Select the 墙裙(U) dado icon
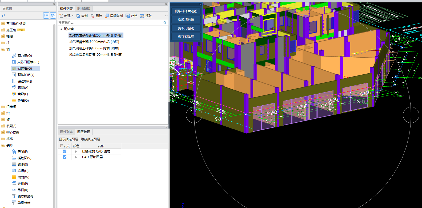 point(14,171)
